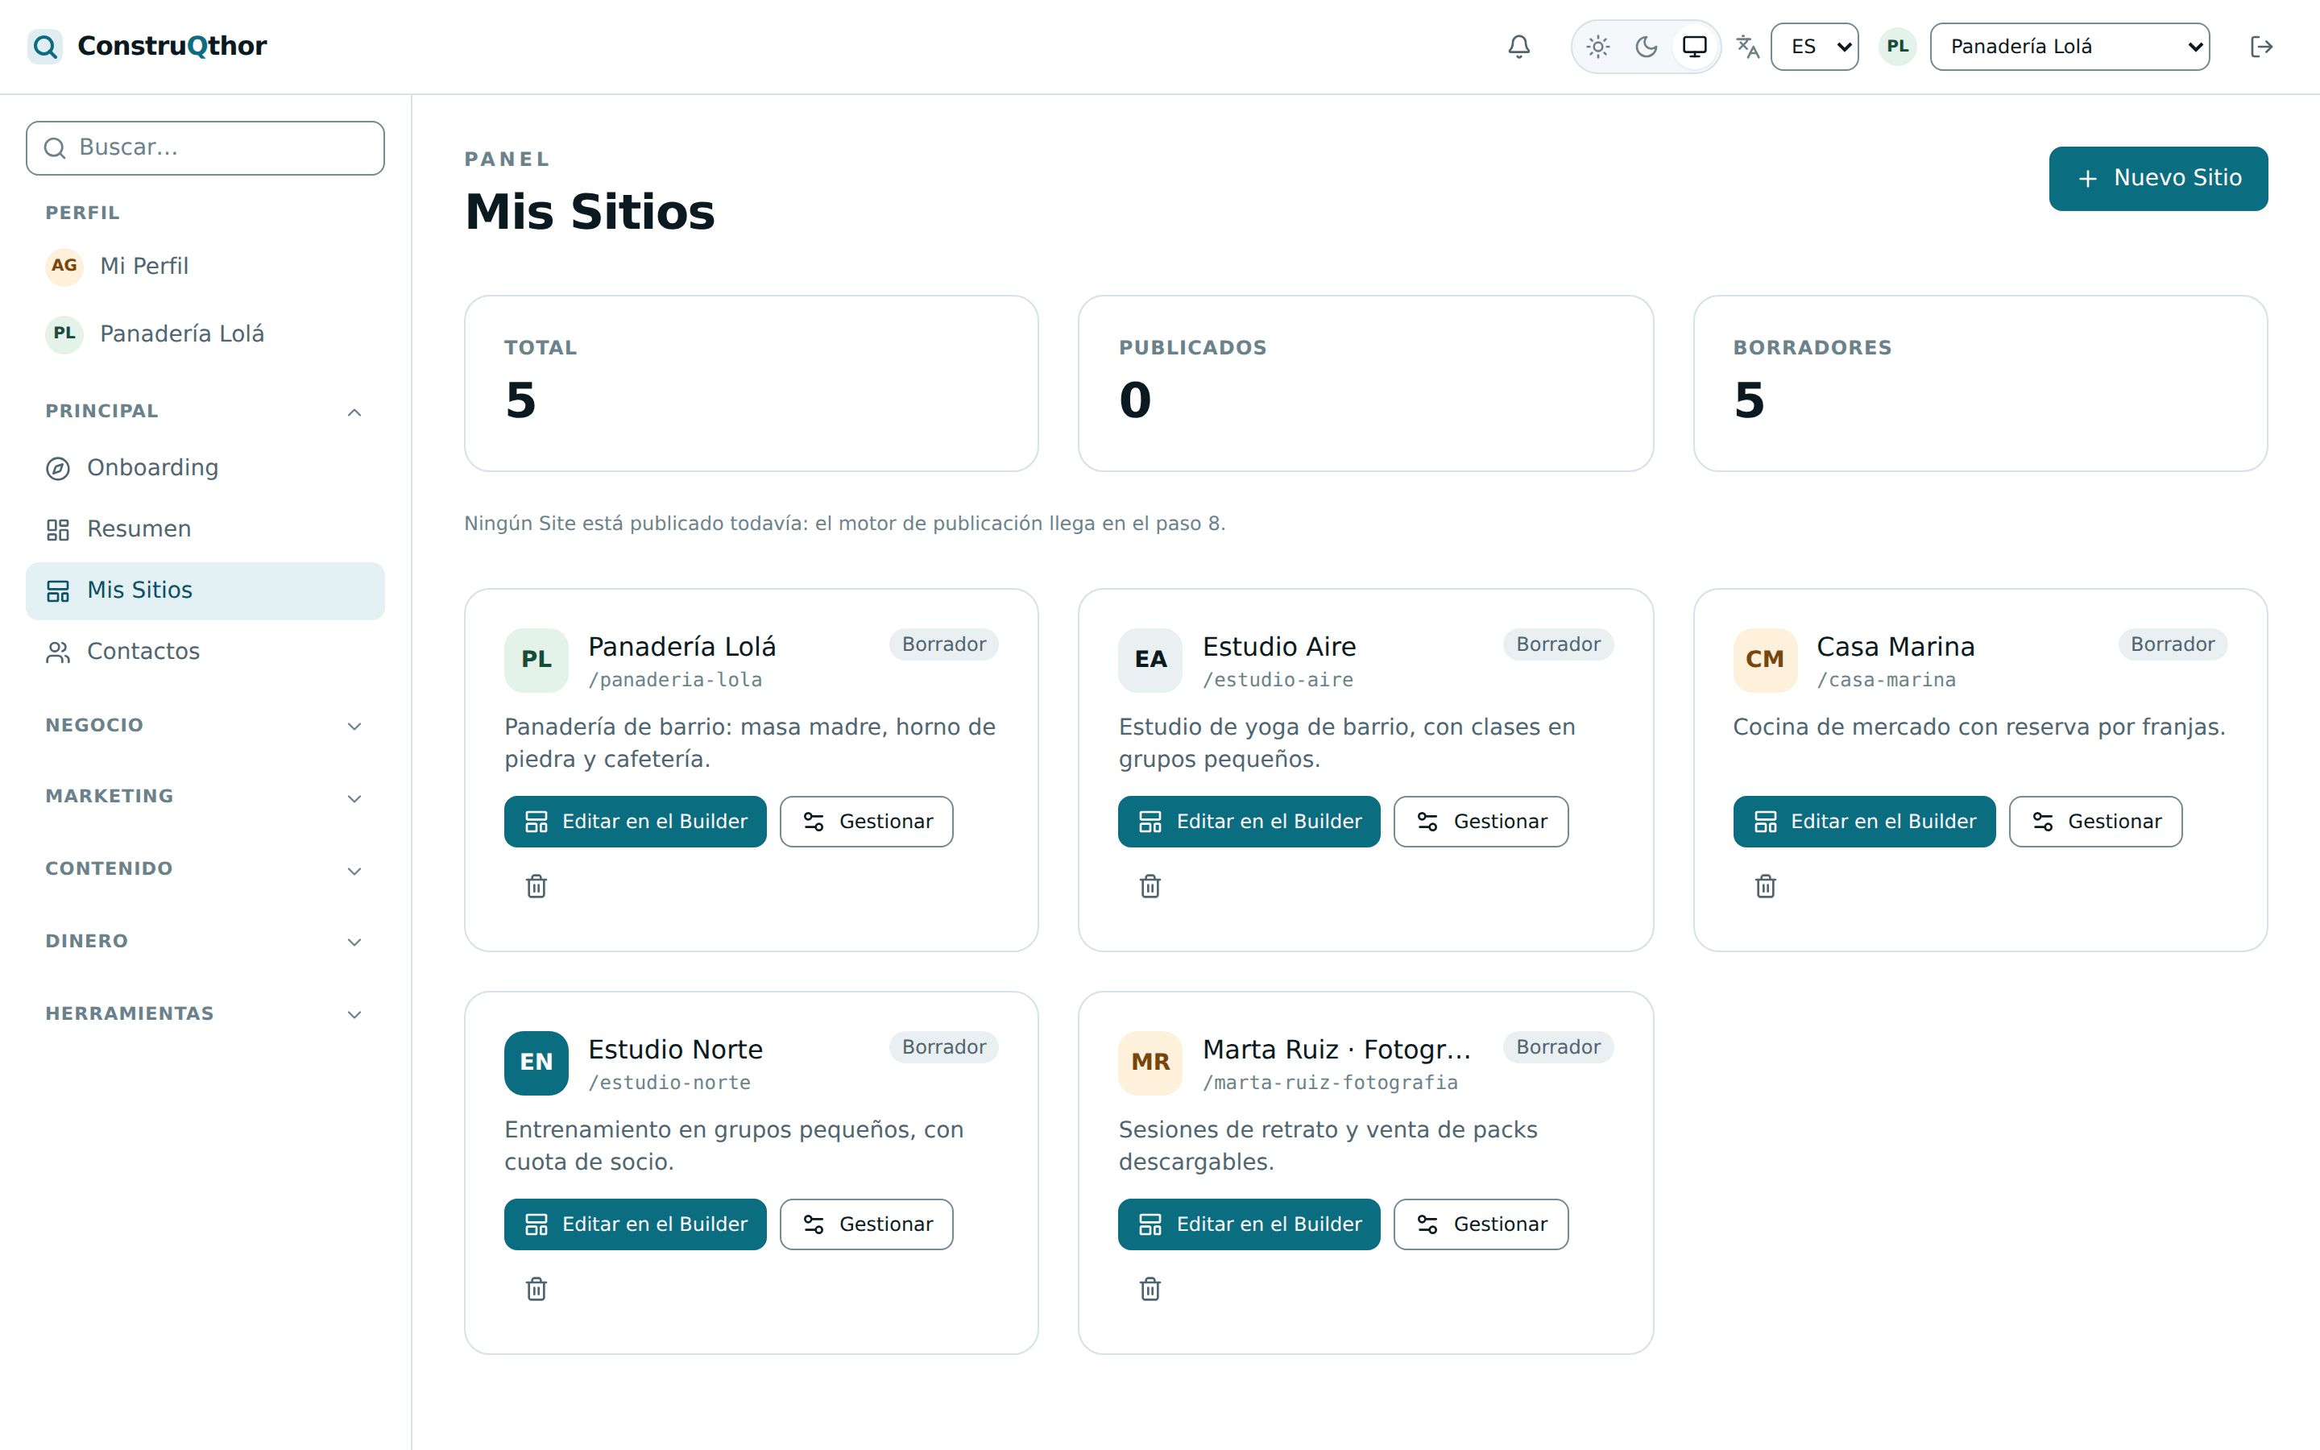The height and width of the screenshot is (1450, 2320).
Task: Switch to light theme sun icon
Action: pyautogui.click(x=1597, y=46)
